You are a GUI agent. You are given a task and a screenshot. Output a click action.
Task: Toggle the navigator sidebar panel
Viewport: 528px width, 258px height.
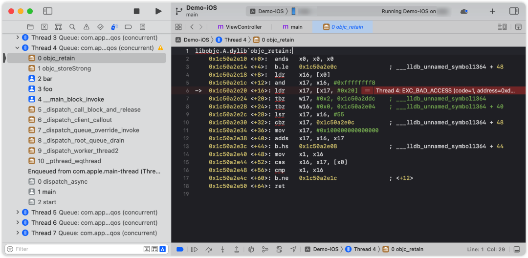tap(47, 11)
